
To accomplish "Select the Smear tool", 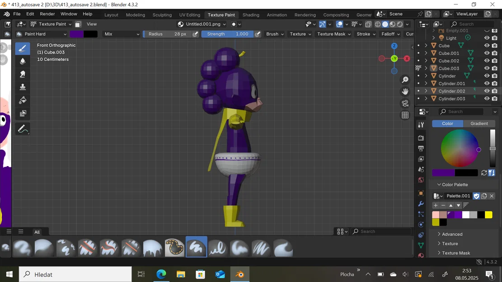I will coord(23,74).
